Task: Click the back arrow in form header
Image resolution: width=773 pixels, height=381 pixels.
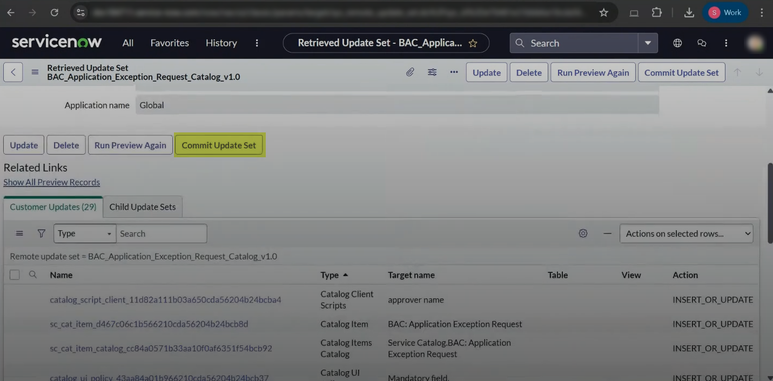Action: click(x=13, y=72)
